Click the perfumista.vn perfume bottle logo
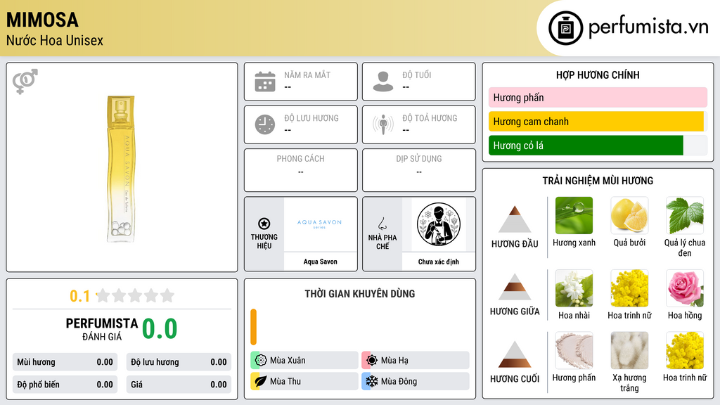This screenshot has height=405, width=720. 565,28
